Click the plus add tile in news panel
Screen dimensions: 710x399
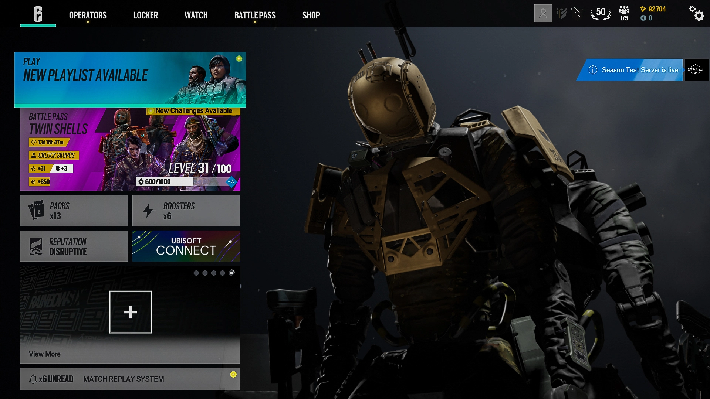(130, 312)
